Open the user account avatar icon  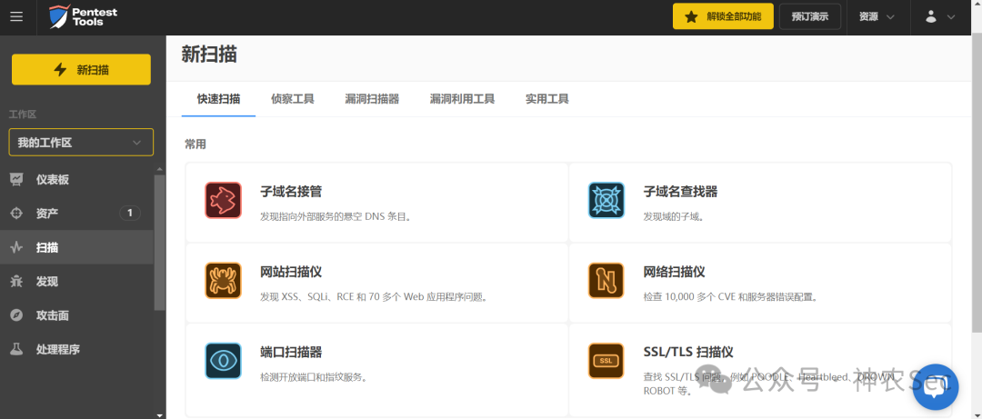(931, 17)
